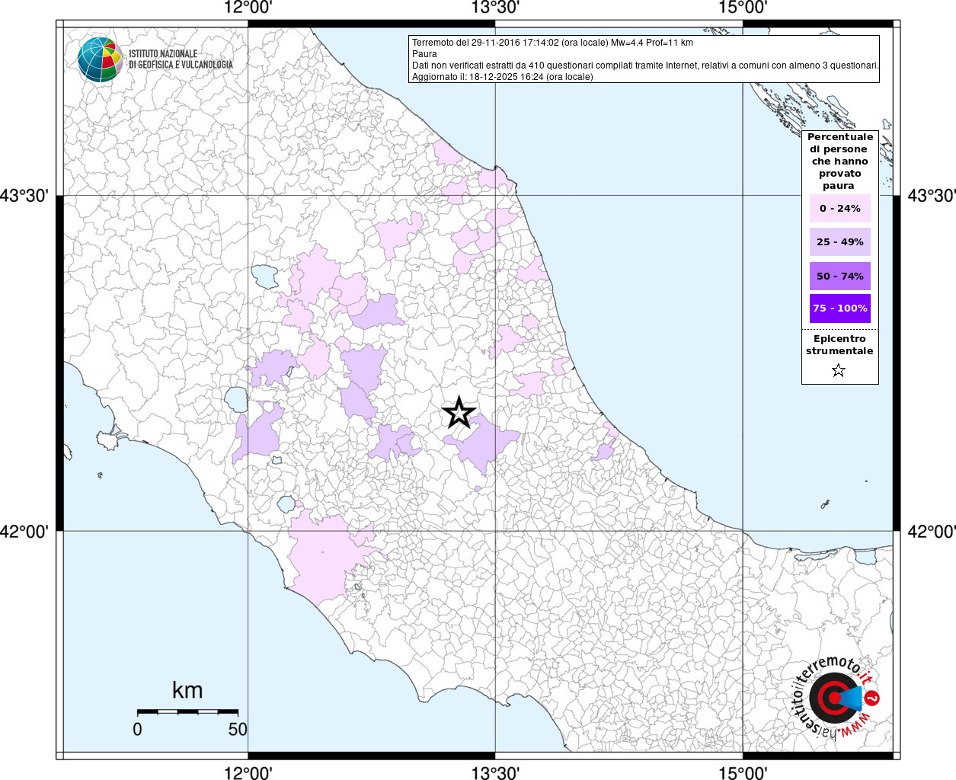
Task: Select the 25 - 49% legend swatch
Action: tap(839, 242)
